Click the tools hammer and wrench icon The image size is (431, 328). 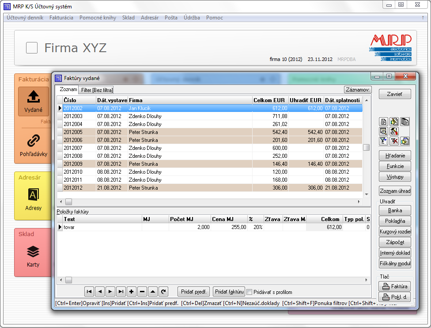point(394,131)
